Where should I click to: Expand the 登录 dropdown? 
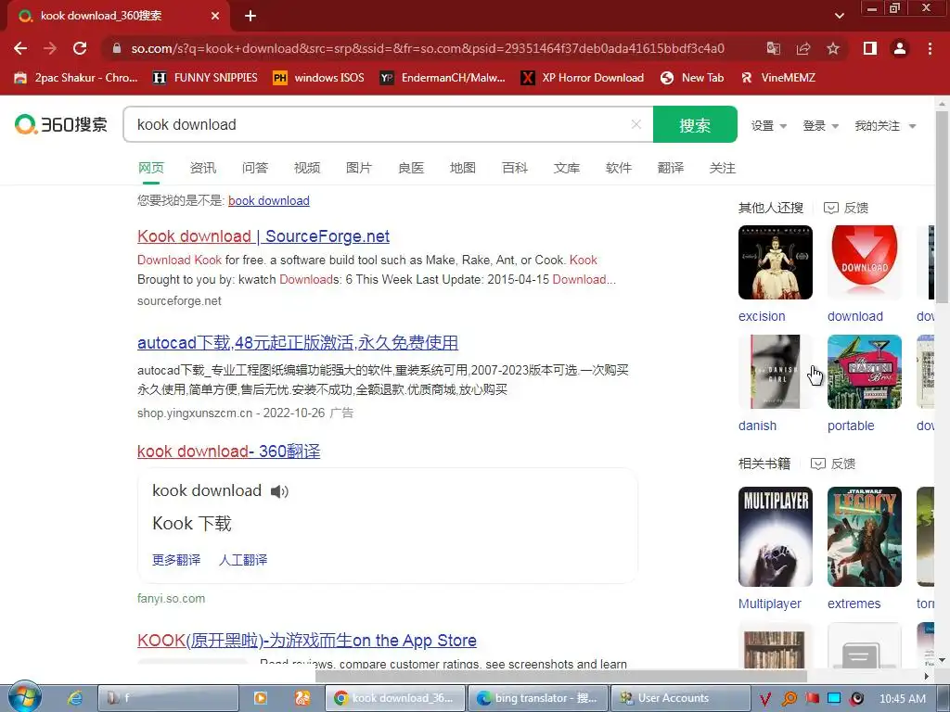click(820, 126)
